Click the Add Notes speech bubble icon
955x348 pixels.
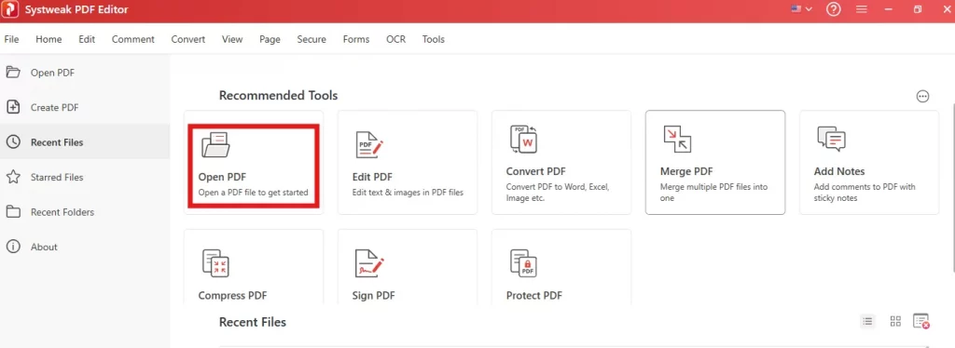pos(831,140)
